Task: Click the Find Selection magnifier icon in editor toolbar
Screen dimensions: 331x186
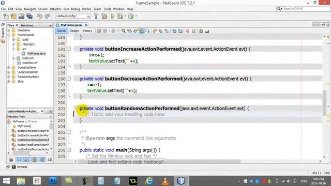Action: tap(124, 31)
